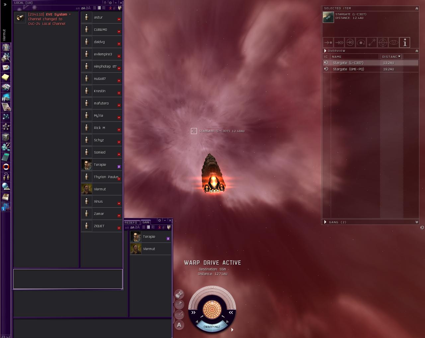Select Stargate (GME-PQ) row in Overview
Image resolution: width=425 pixels, height=338 pixels.
(371, 69)
